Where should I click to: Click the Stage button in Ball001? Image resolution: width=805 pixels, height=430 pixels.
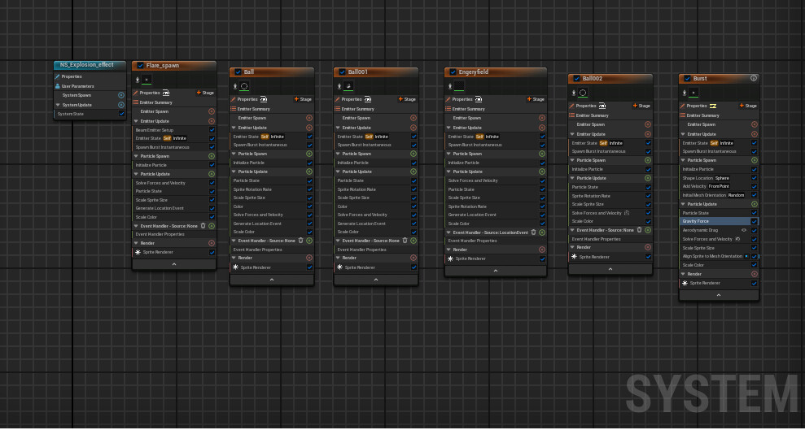407,99
